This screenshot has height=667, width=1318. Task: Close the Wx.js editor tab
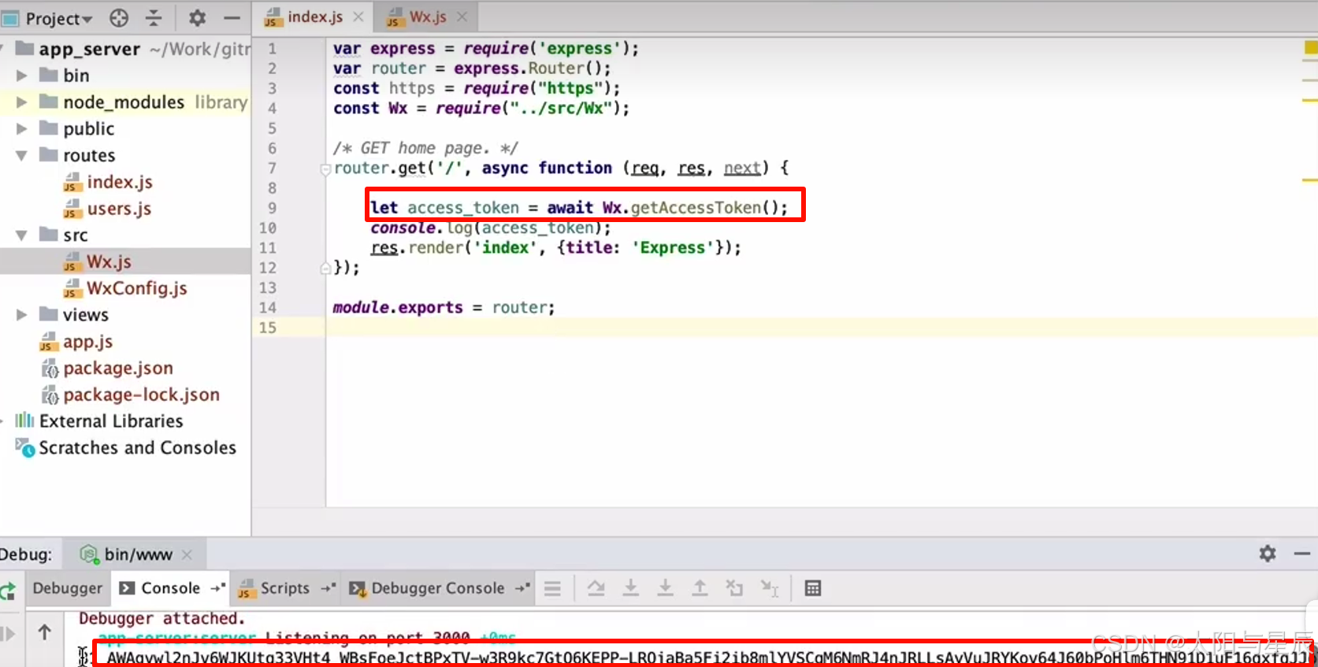462,17
